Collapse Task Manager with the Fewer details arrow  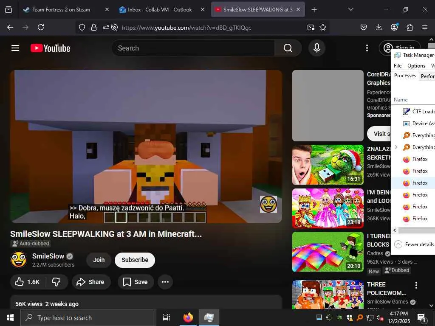coord(398,244)
